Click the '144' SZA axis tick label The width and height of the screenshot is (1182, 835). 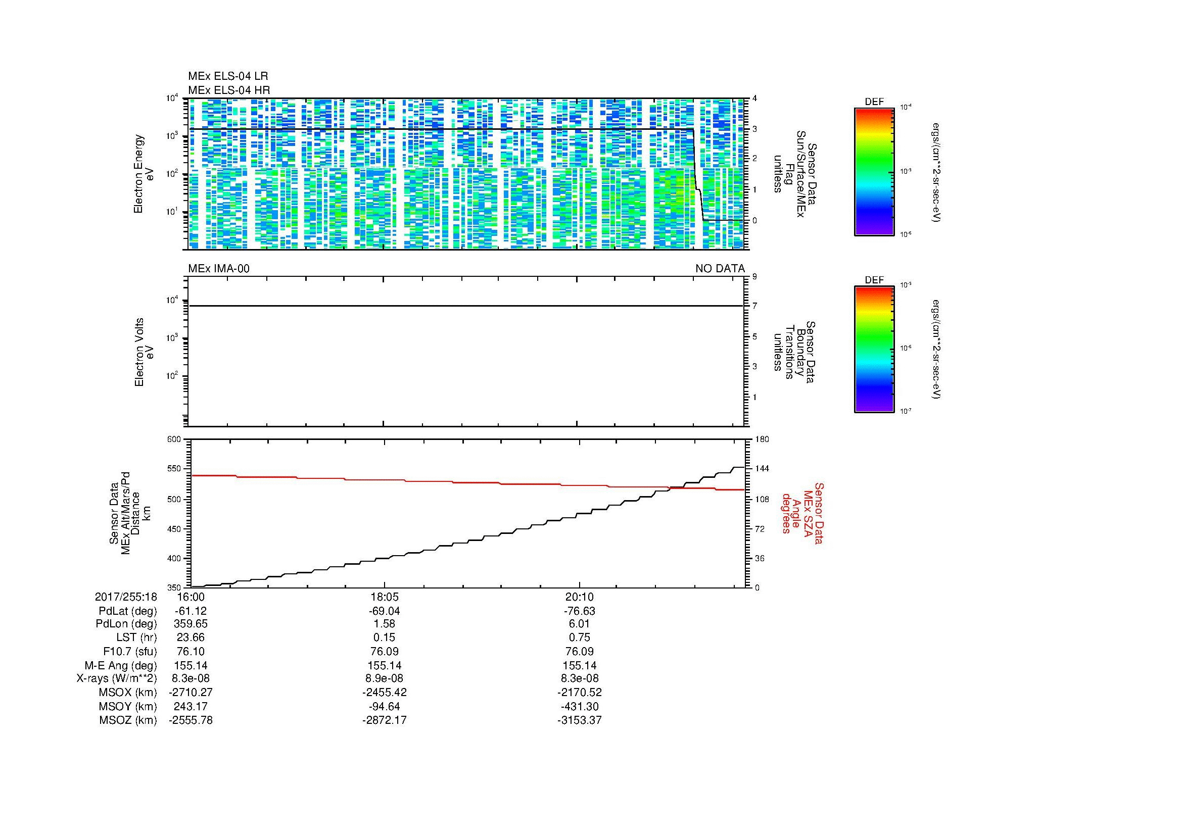[x=762, y=469]
